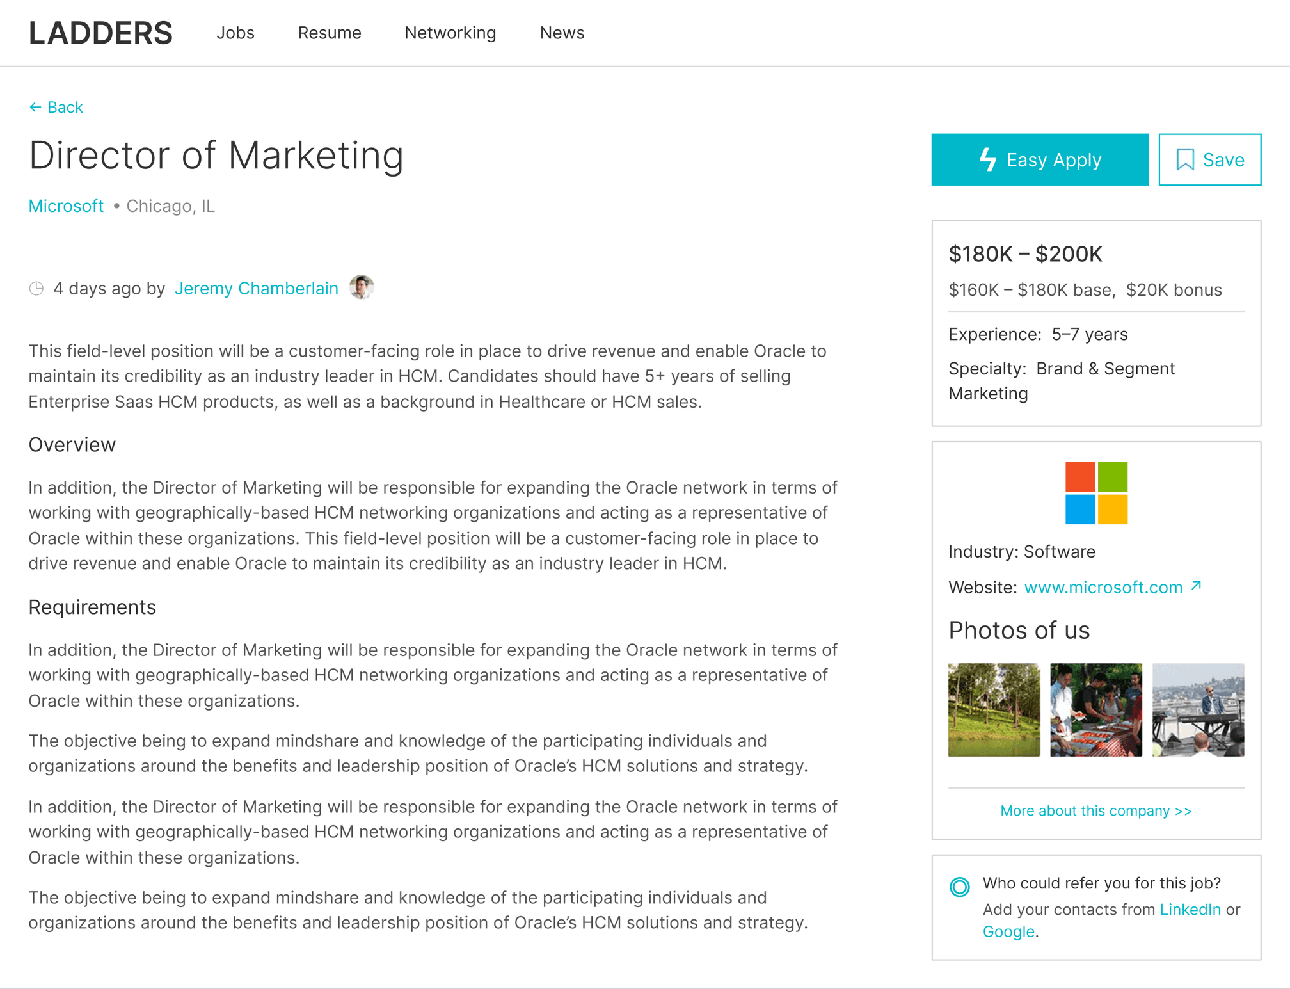Click the Director of Marketing title

[216, 156]
